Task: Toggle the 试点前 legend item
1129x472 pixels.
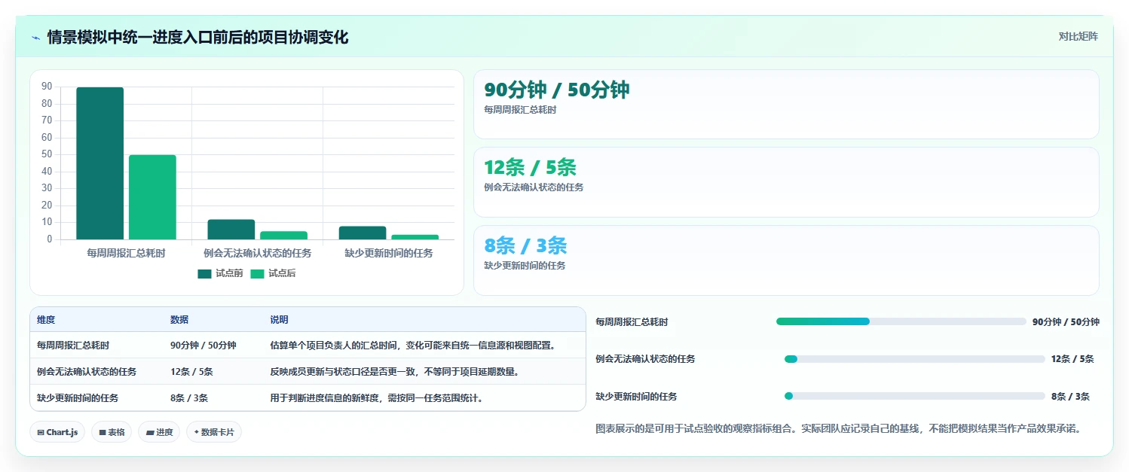Action: point(220,273)
